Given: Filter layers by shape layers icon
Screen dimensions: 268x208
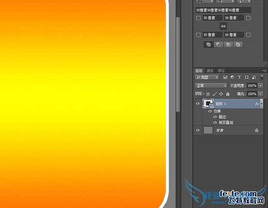Looking at the screenshot, I should click(247, 77).
